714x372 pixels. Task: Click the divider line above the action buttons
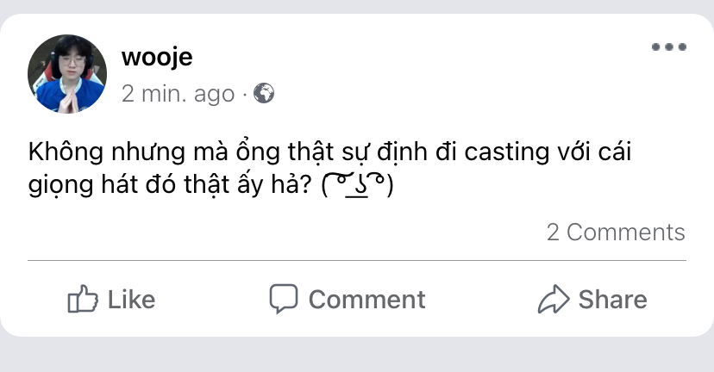(x=357, y=261)
